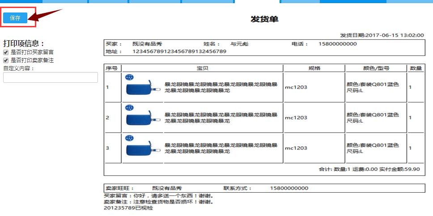This screenshot has height=216, width=433.
Task: Click the product name text in row 1
Action: tap(221, 87)
